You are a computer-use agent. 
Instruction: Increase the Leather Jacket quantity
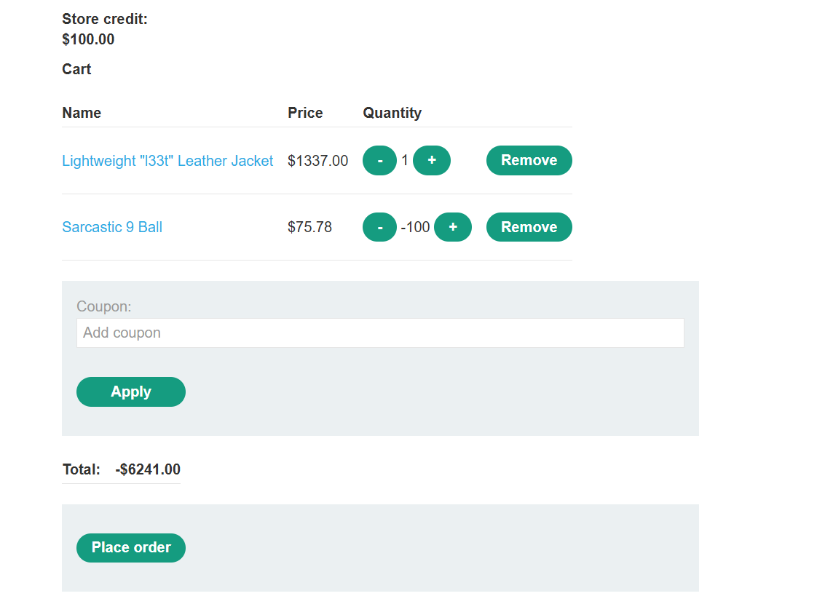(432, 161)
